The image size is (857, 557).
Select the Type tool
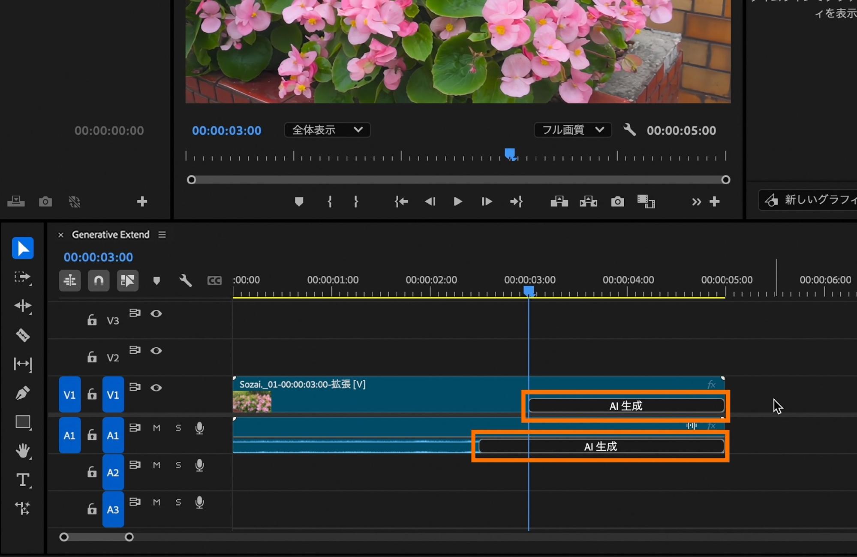coord(23,480)
